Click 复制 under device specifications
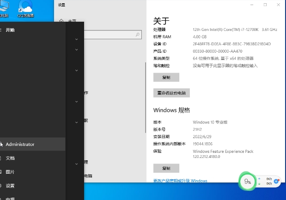Image resolution: width=286 pixels, height=200 pixels. click(166, 77)
